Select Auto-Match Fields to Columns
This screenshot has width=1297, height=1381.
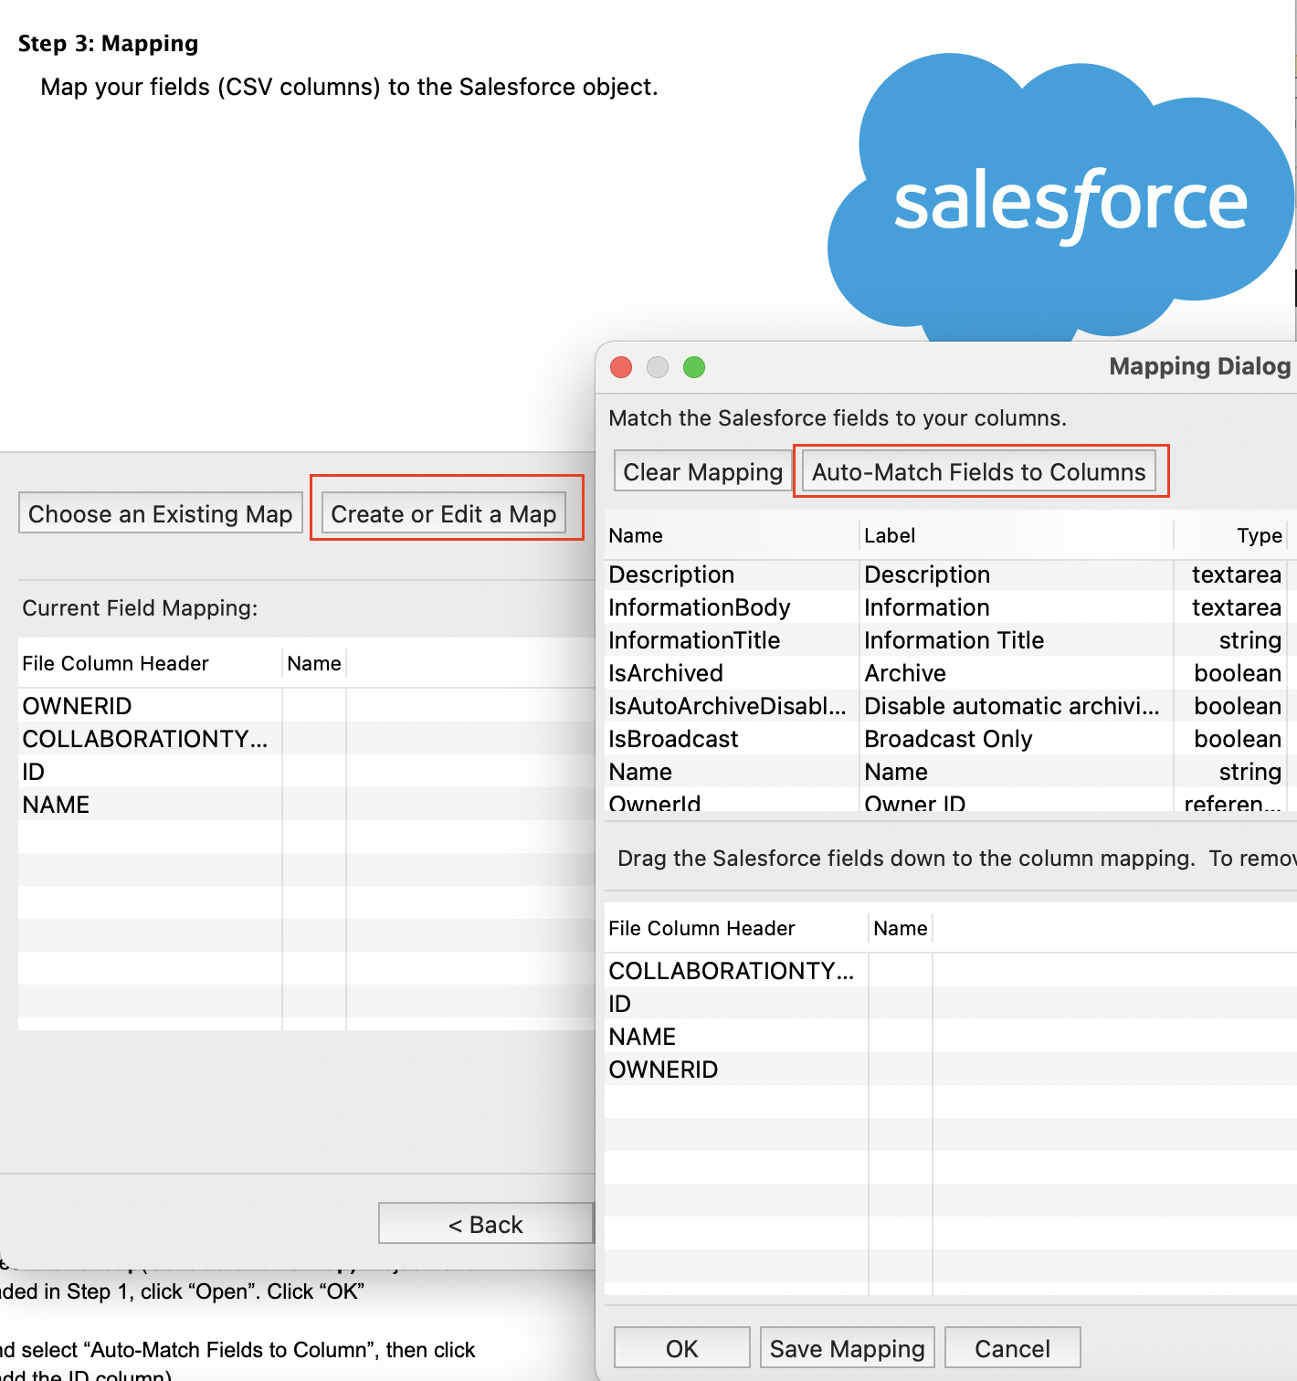coord(978,471)
